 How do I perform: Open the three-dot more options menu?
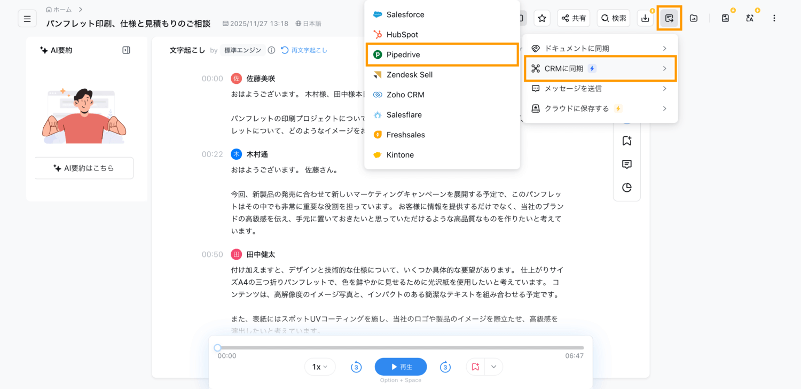pyautogui.click(x=774, y=18)
